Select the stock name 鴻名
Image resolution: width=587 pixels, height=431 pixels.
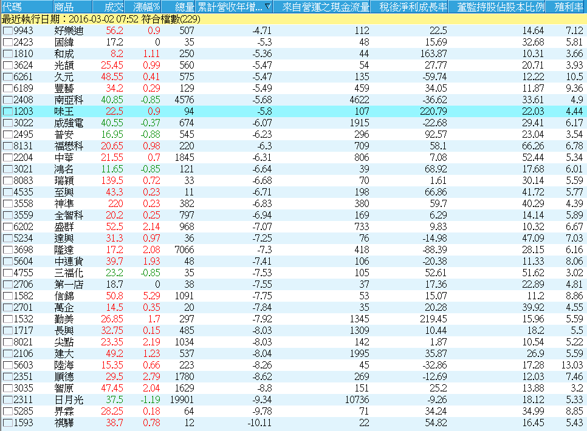click(64, 169)
